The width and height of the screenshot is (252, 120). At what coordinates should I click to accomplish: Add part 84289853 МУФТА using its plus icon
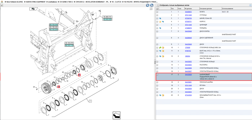click(x=157, y=12)
